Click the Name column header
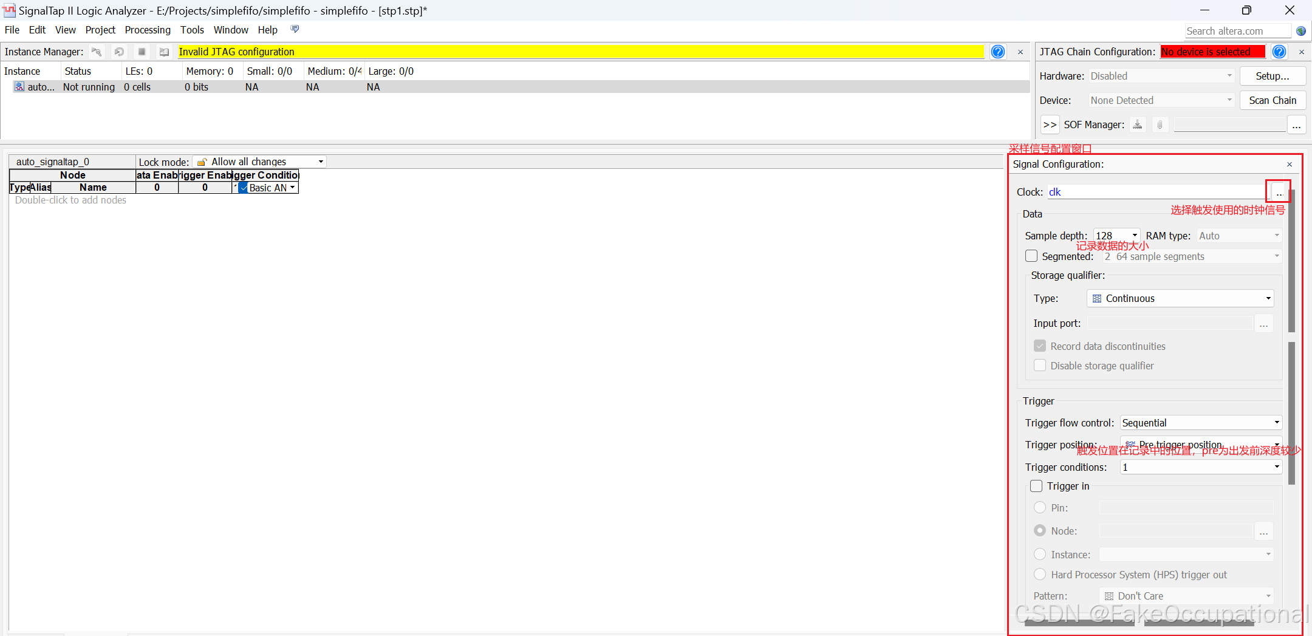Viewport: 1312px width, 636px height. (93, 187)
